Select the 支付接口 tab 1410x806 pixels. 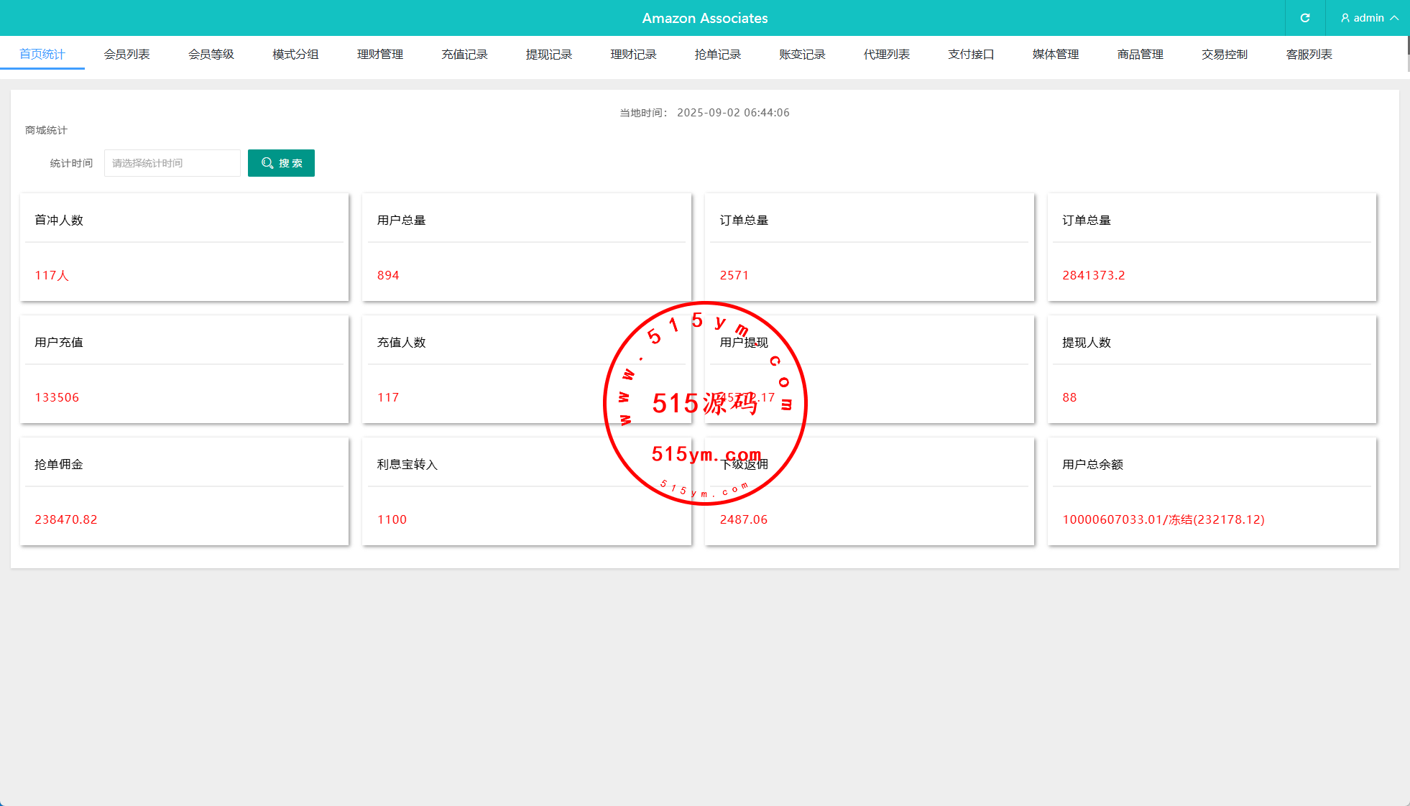coord(971,55)
